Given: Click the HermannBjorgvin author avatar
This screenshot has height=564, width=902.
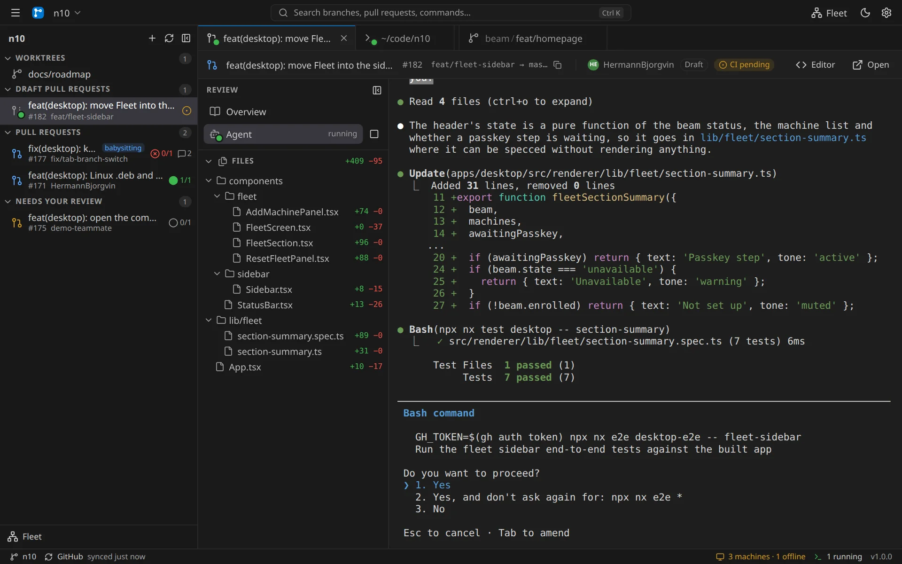Looking at the screenshot, I should [x=593, y=65].
